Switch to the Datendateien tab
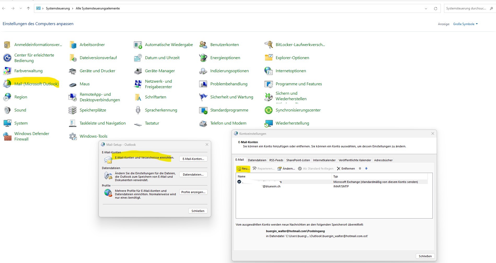 pos(257,160)
